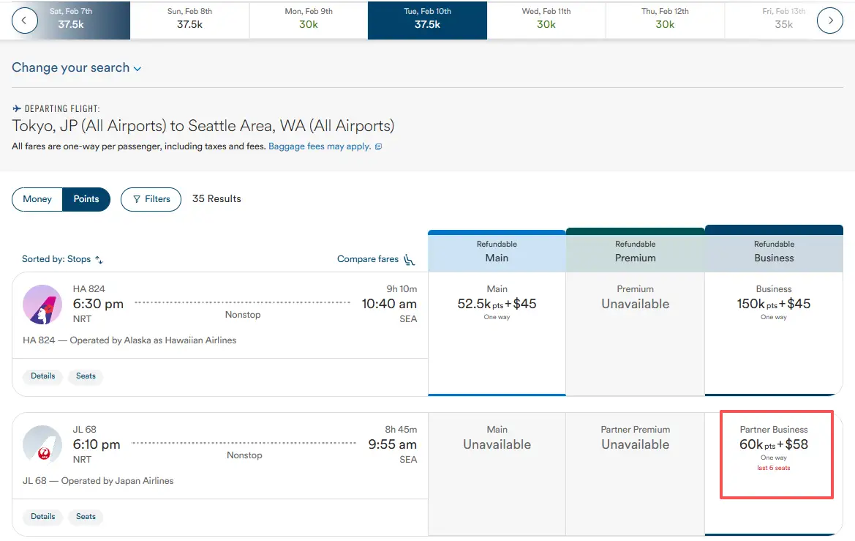Image resolution: width=855 pixels, height=541 pixels.
Task: Open the Sorted by: Stops sort options
Action: coord(62,259)
